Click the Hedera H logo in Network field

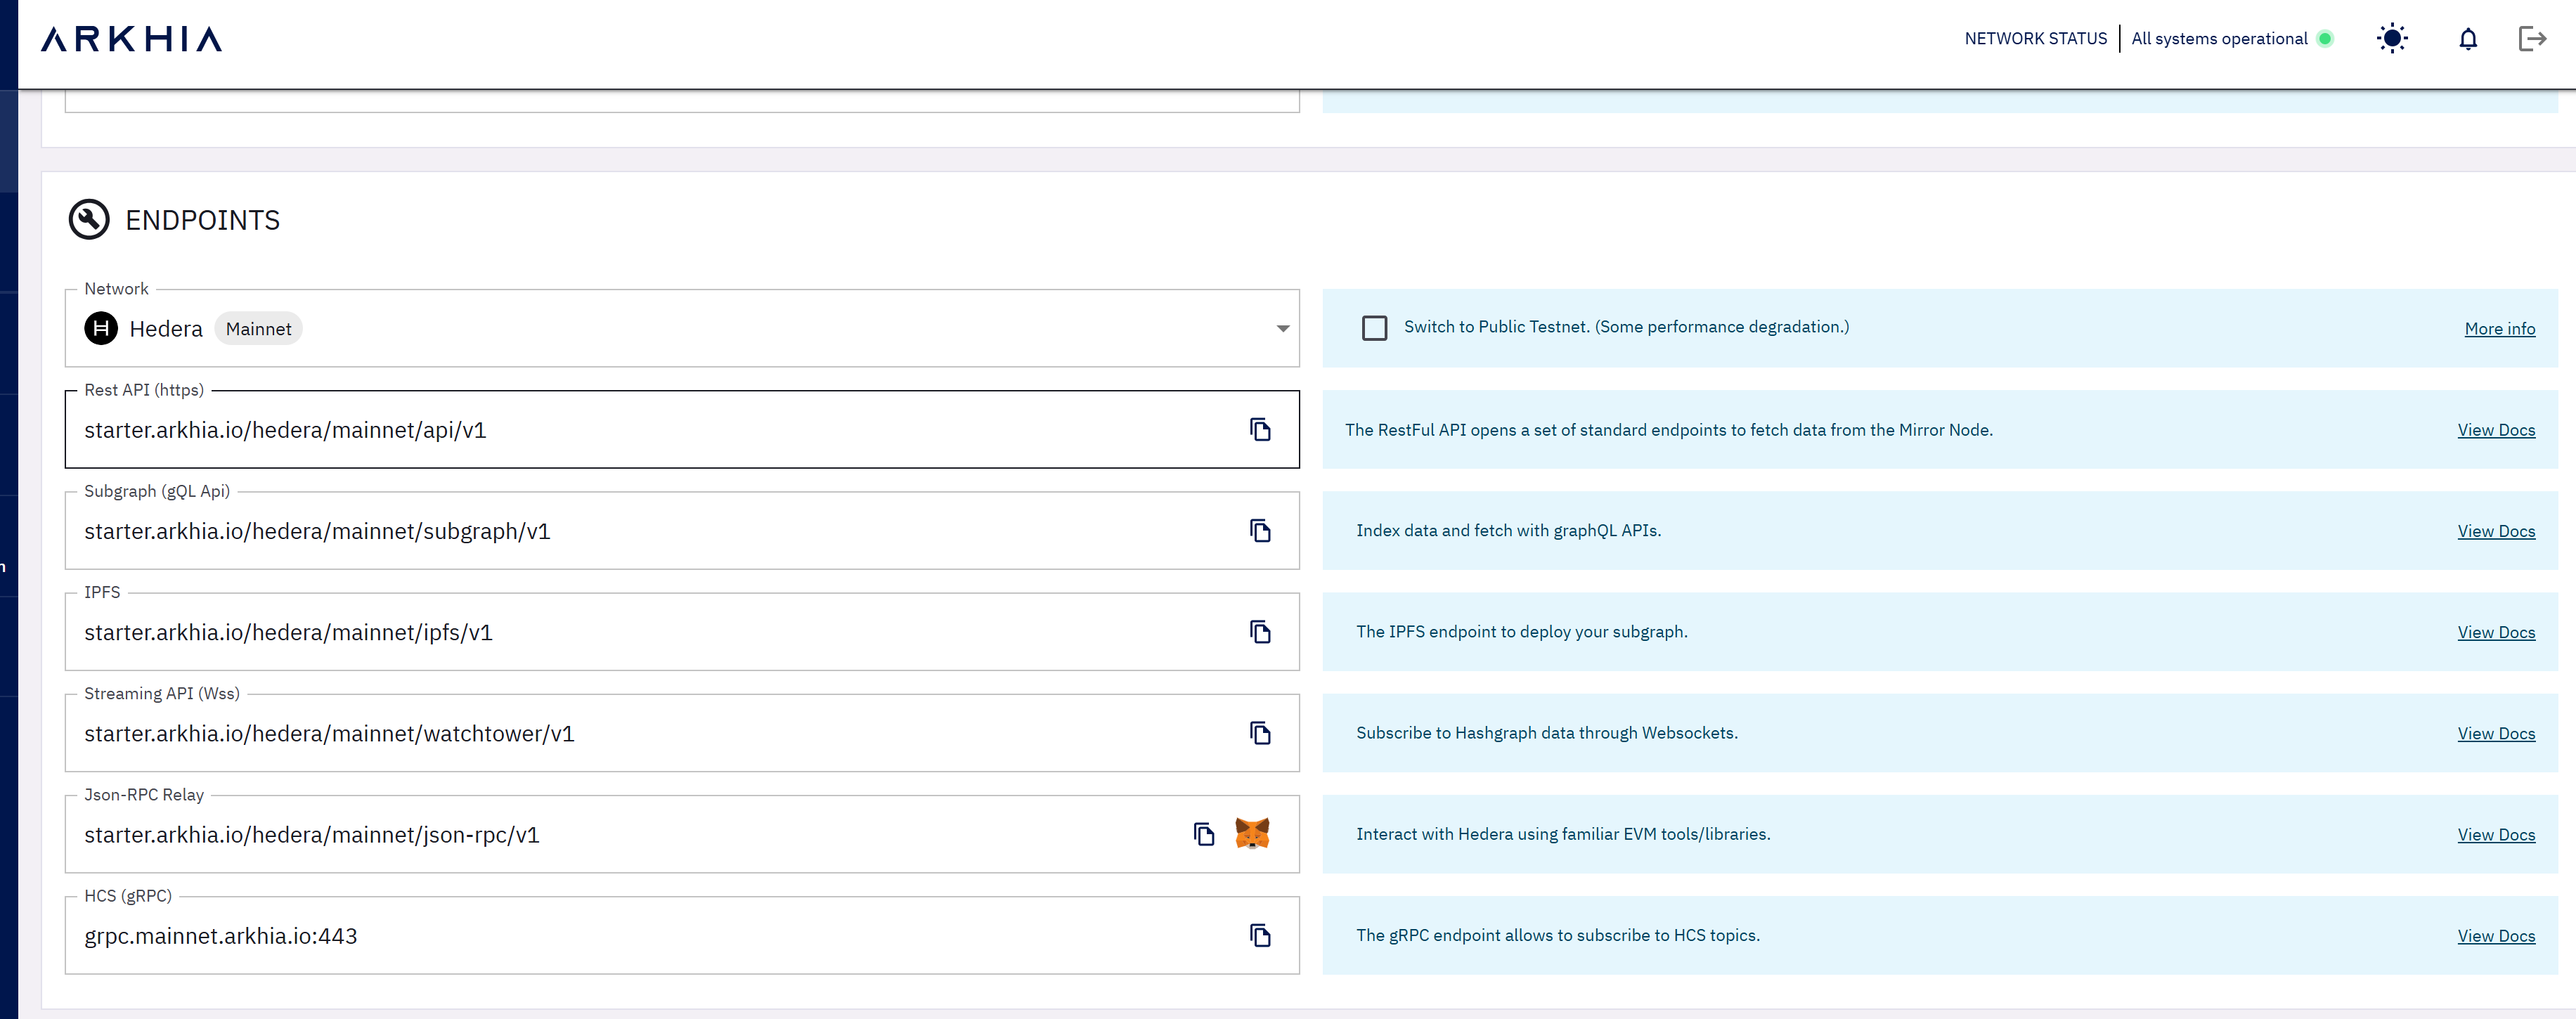coord(101,328)
